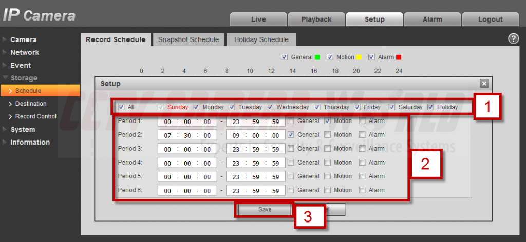Open the Destination storage page
This screenshot has height=242, width=526.
coord(31,104)
